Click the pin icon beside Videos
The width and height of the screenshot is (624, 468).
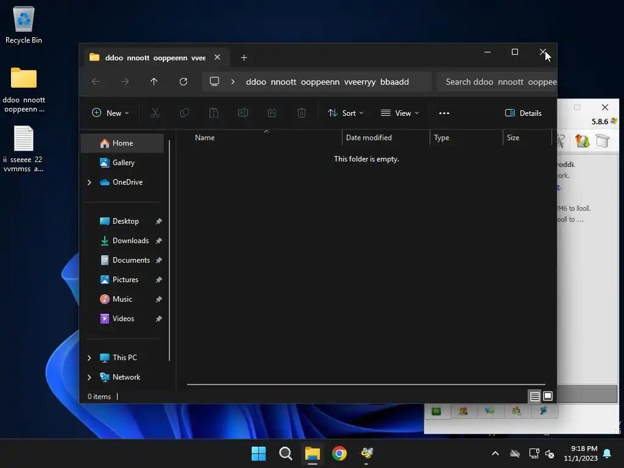click(159, 319)
